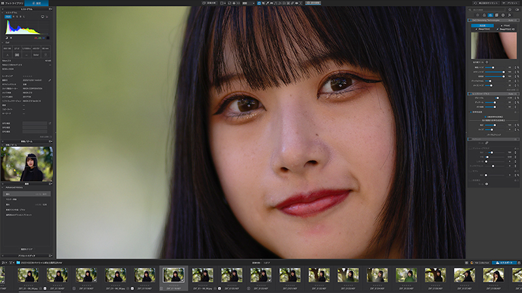Select the DeepPRIME denoise option
Viewport: 522px width, 293px height.
tap(483, 29)
